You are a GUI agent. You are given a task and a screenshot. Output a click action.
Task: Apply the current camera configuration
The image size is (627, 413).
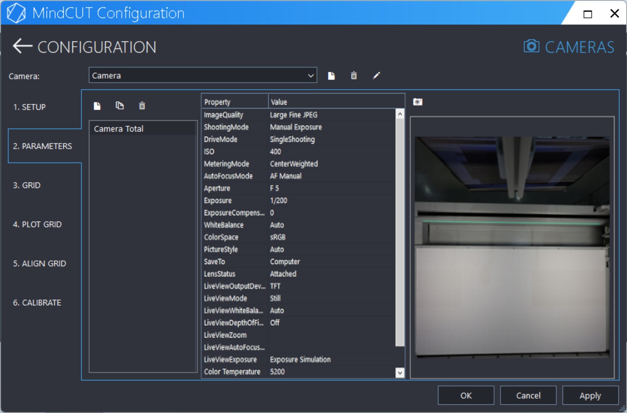pos(590,395)
